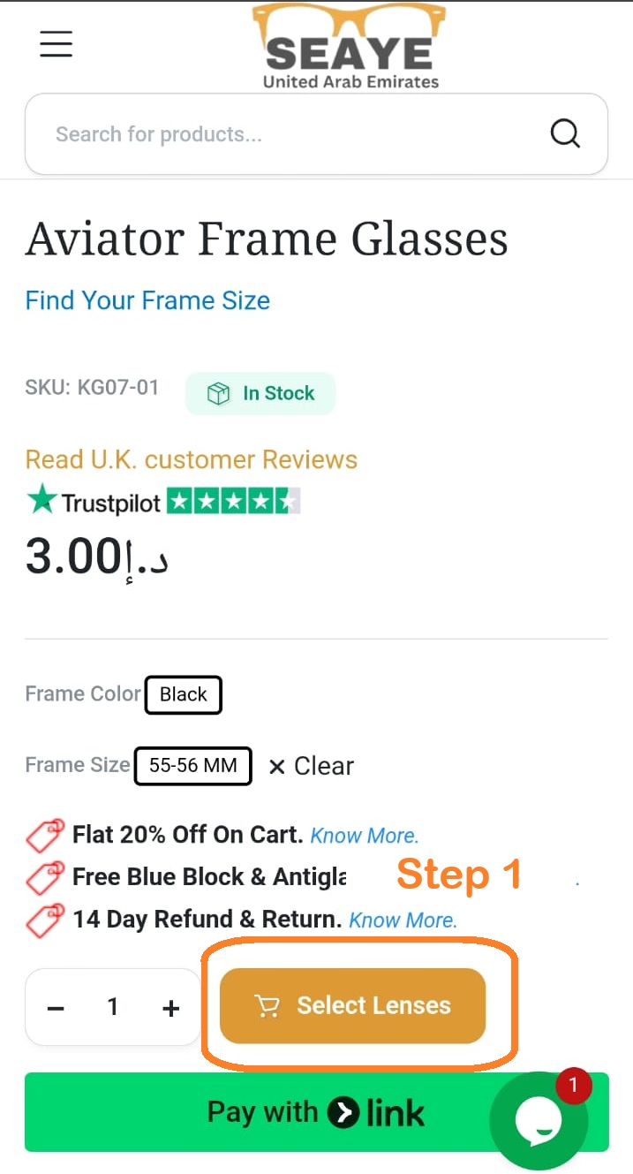Open Find Your Frame Size link

click(147, 300)
